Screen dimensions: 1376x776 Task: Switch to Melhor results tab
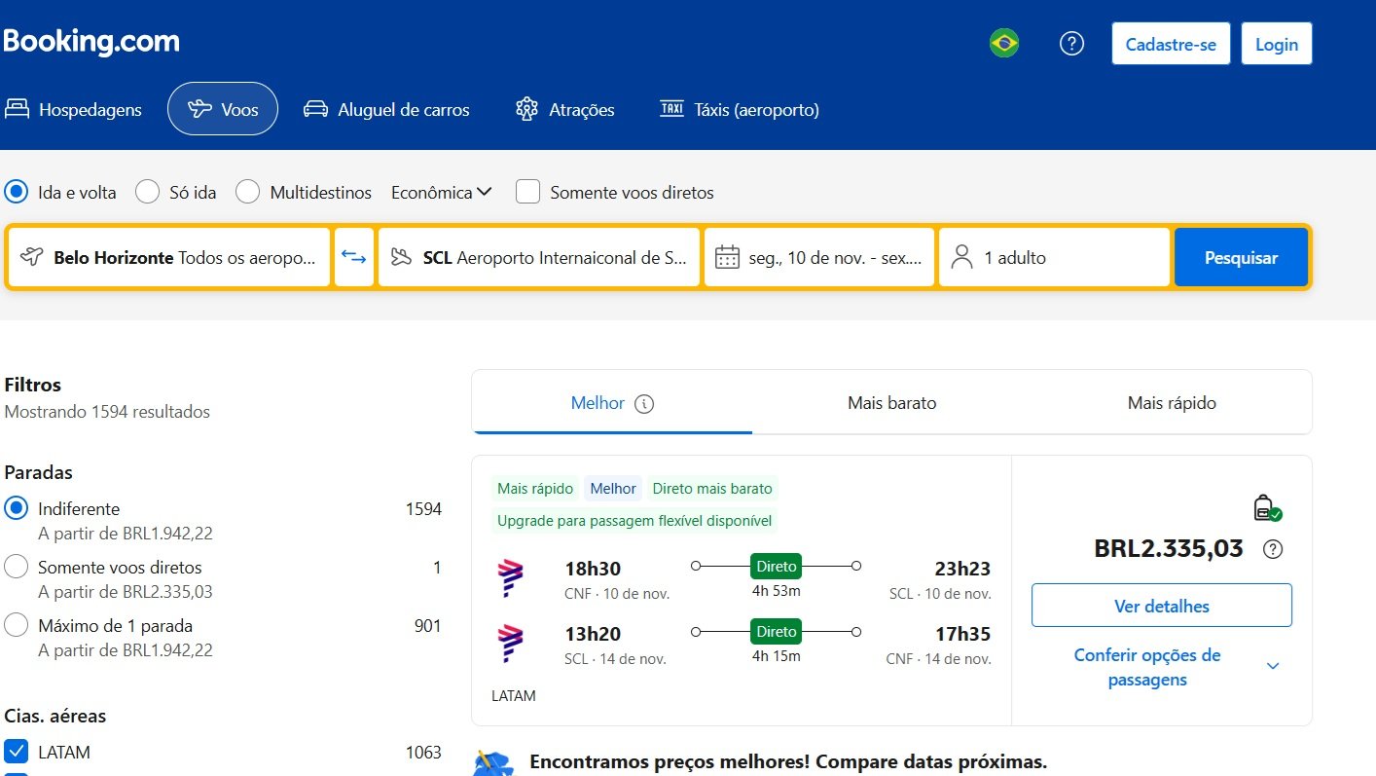pyautogui.click(x=612, y=403)
